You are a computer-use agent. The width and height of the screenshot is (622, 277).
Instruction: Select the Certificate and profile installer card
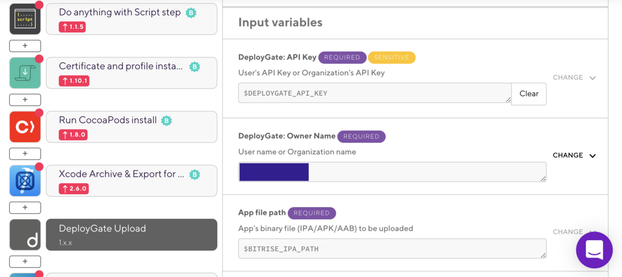point(132,73)
